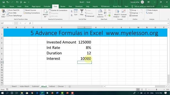Toggle the Filter funnel button
Image resolution: width=170 pixels, height=95 pixels.
click(x=82, y=12)
